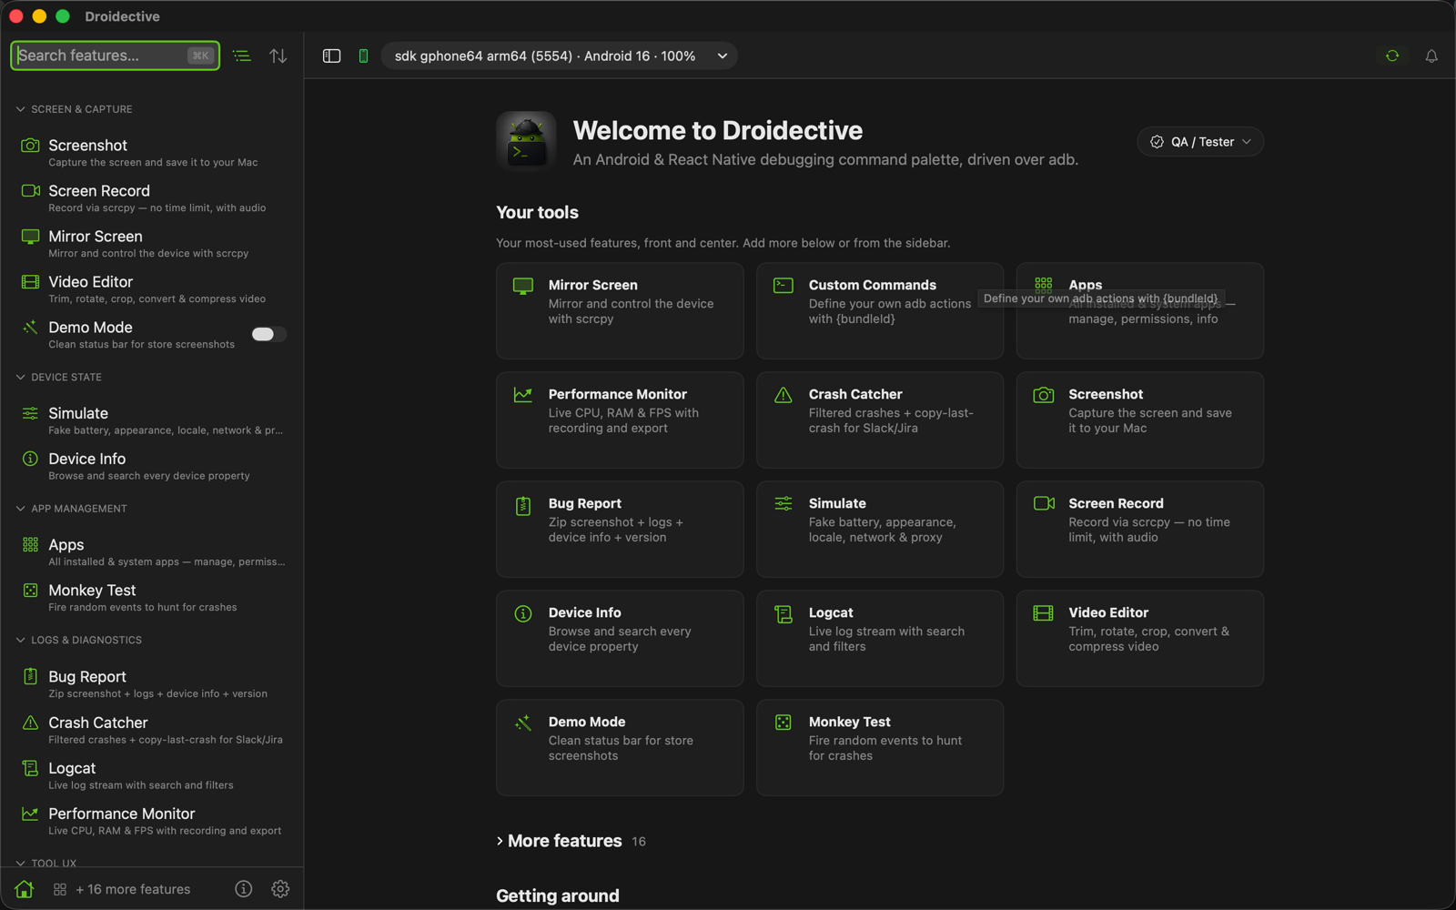Focus the Search features input field
Viewport: 1456px width, 910px height.
click(115, 56)
